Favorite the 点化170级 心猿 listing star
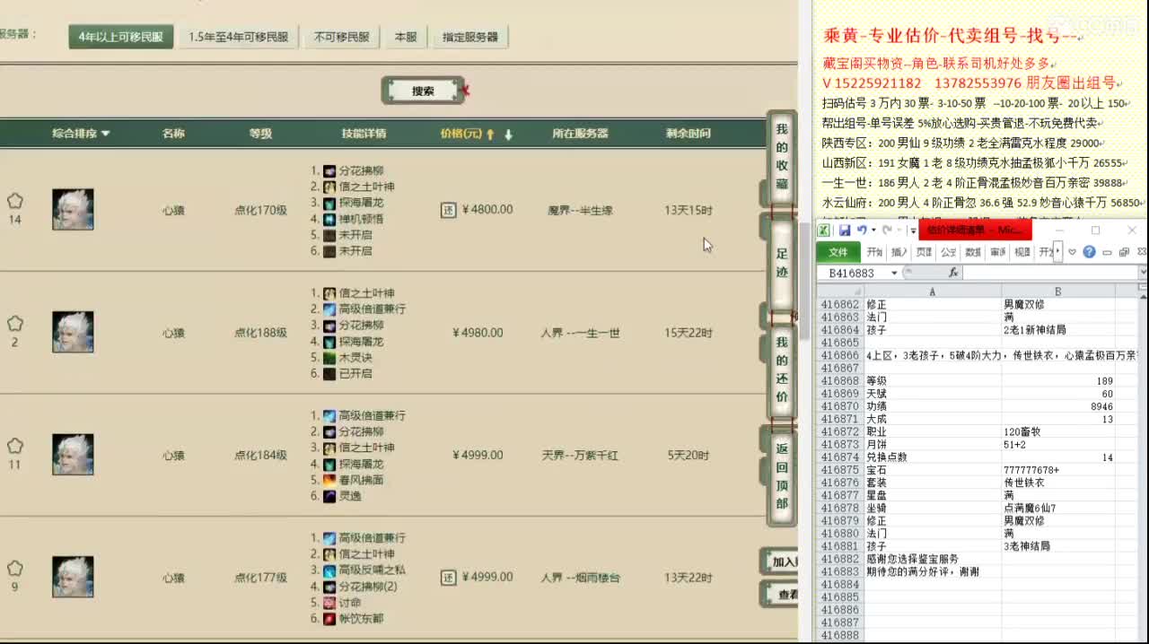 coord(15,201)
